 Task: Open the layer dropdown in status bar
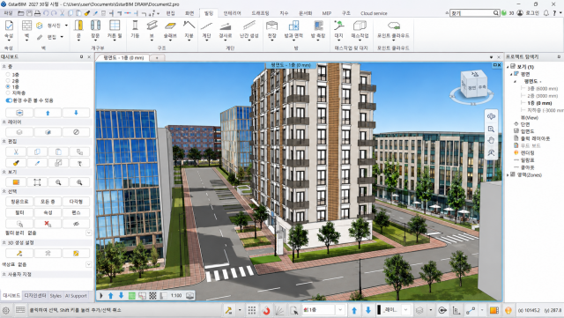(405, 310)
